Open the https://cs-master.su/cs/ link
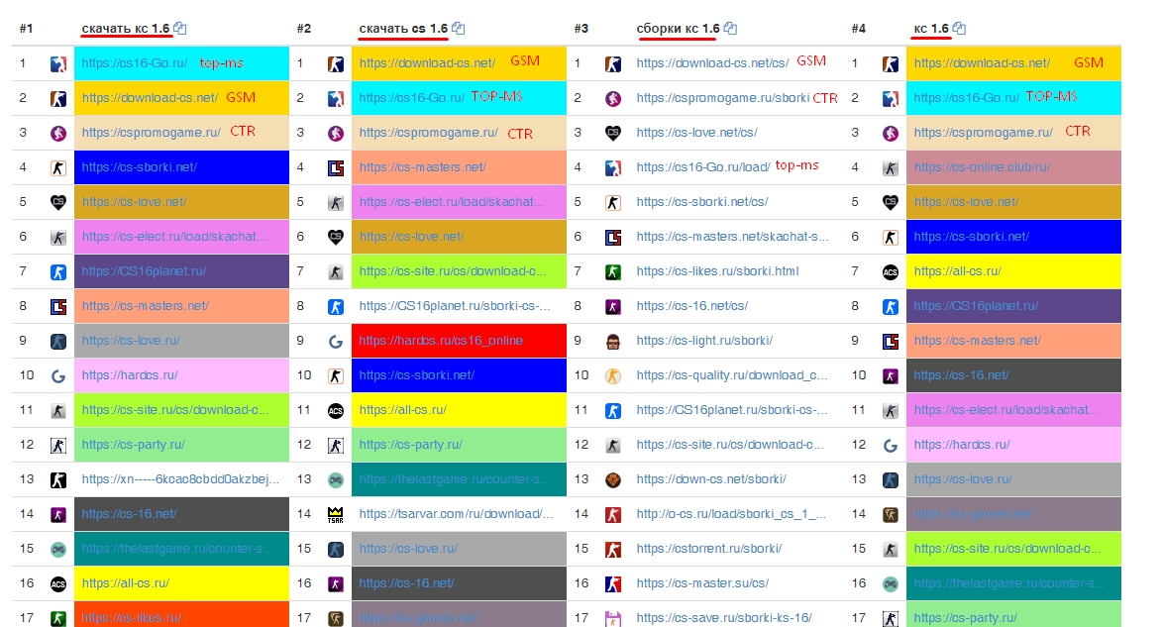Screen dimensions: 1162x627 (702, 583)
